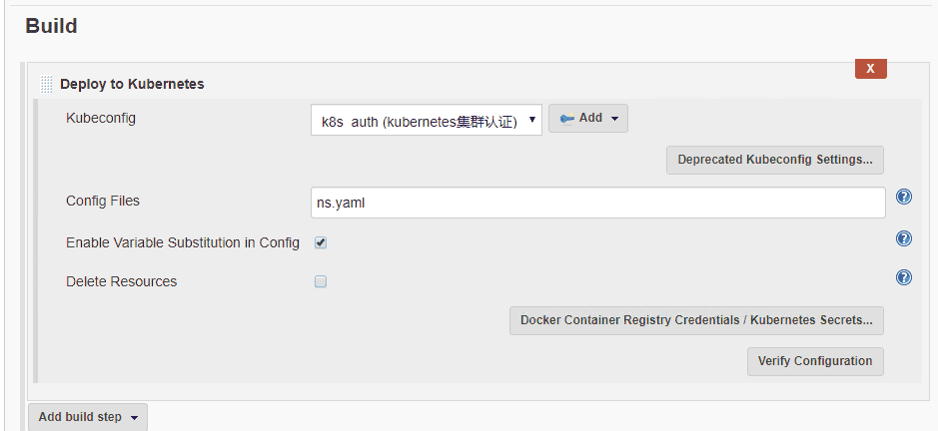Viewport: 938px width, 431px height.
Task: Open Docker Container Registry Credentials settings
Action: coord(696,320)
